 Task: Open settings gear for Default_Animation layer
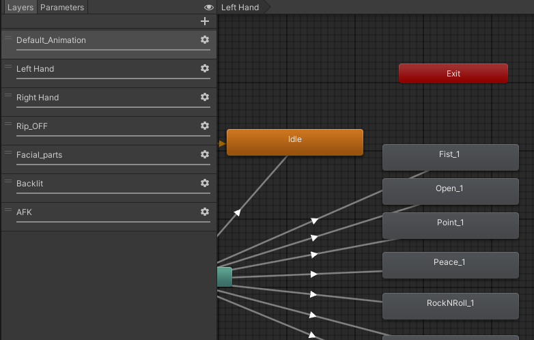205,40
